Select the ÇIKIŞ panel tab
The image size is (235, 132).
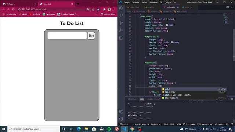(142, 99)
